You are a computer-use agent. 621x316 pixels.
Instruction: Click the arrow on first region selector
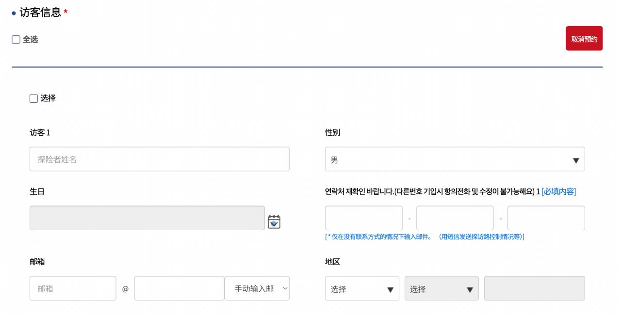[390, 289]
